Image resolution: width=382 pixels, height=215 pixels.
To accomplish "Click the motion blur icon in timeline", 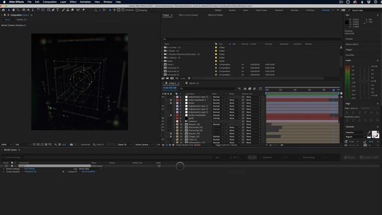I will (x=255, y=89).
